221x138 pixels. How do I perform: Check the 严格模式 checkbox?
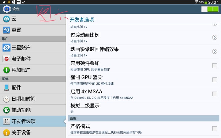pyautogui.click(x=215, y=128)
